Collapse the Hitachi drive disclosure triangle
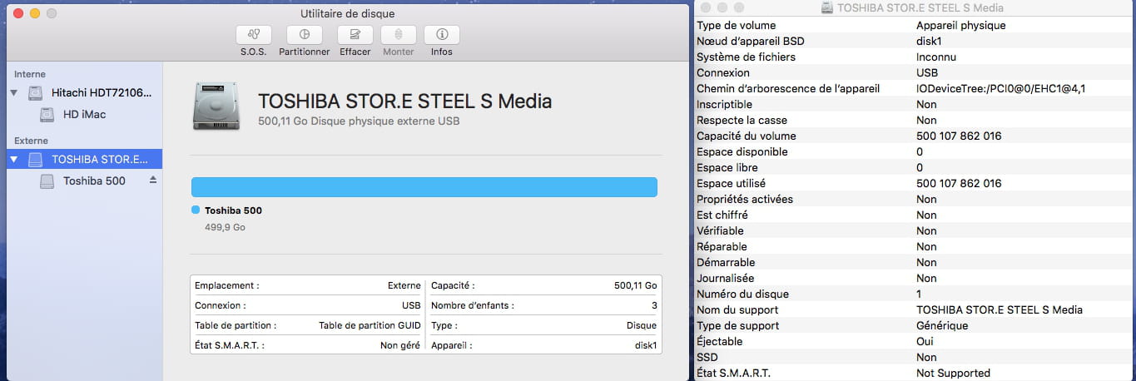1136x381 pixels. tap(13, 93)
